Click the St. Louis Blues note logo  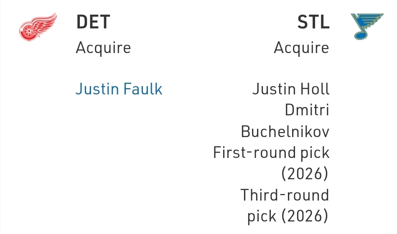pos(367,26)
